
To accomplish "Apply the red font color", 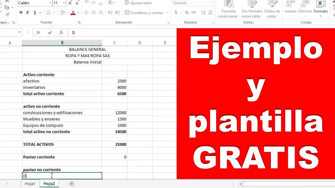I will point(73,13).
